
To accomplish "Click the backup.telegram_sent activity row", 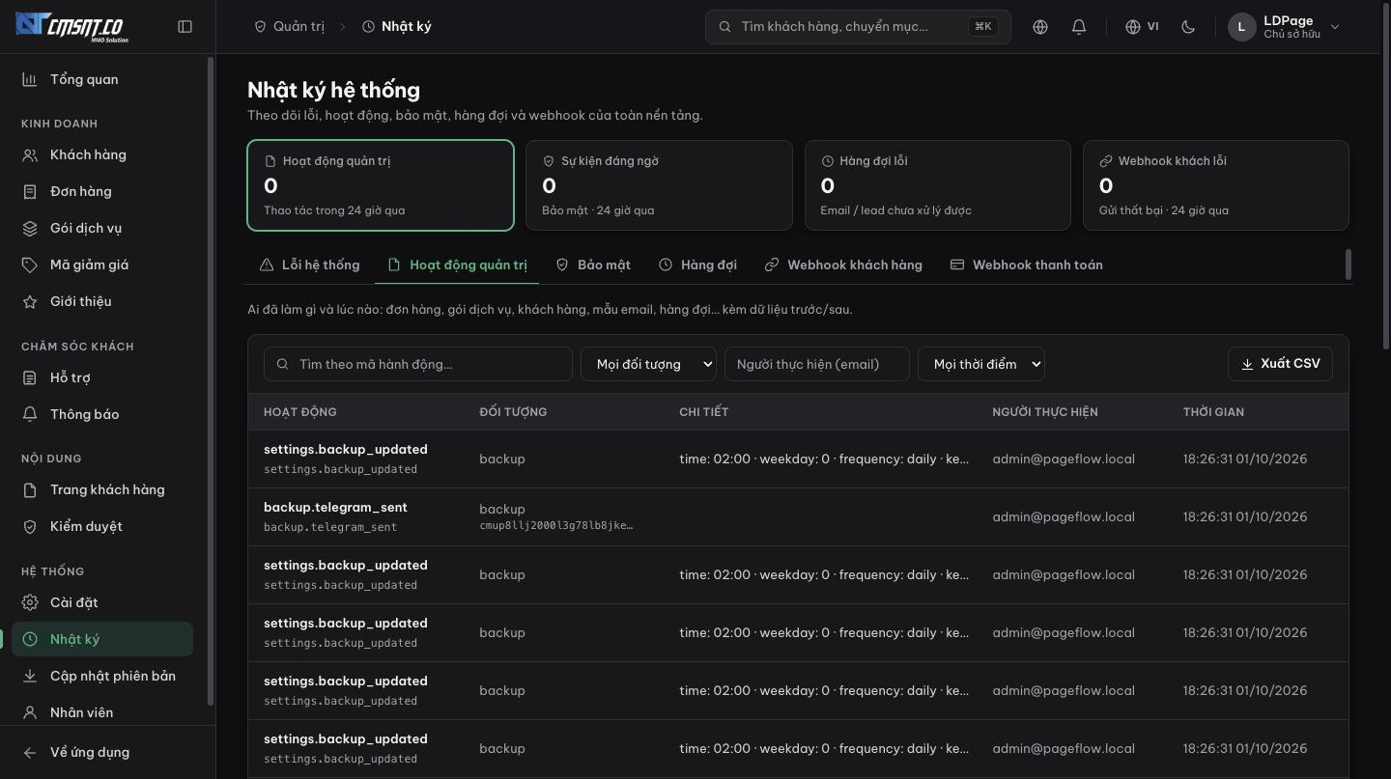I will point(798,516).
